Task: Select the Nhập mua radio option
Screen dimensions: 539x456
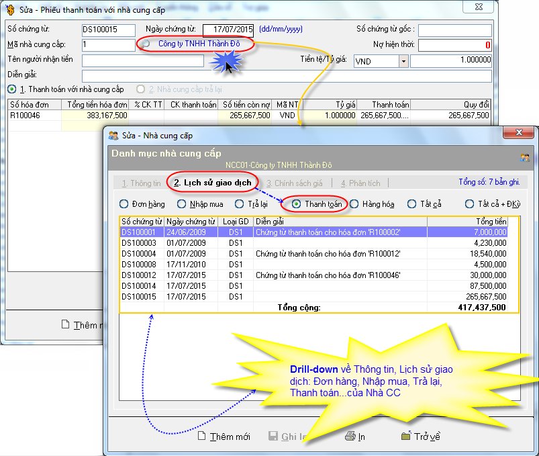Action: 181,204
